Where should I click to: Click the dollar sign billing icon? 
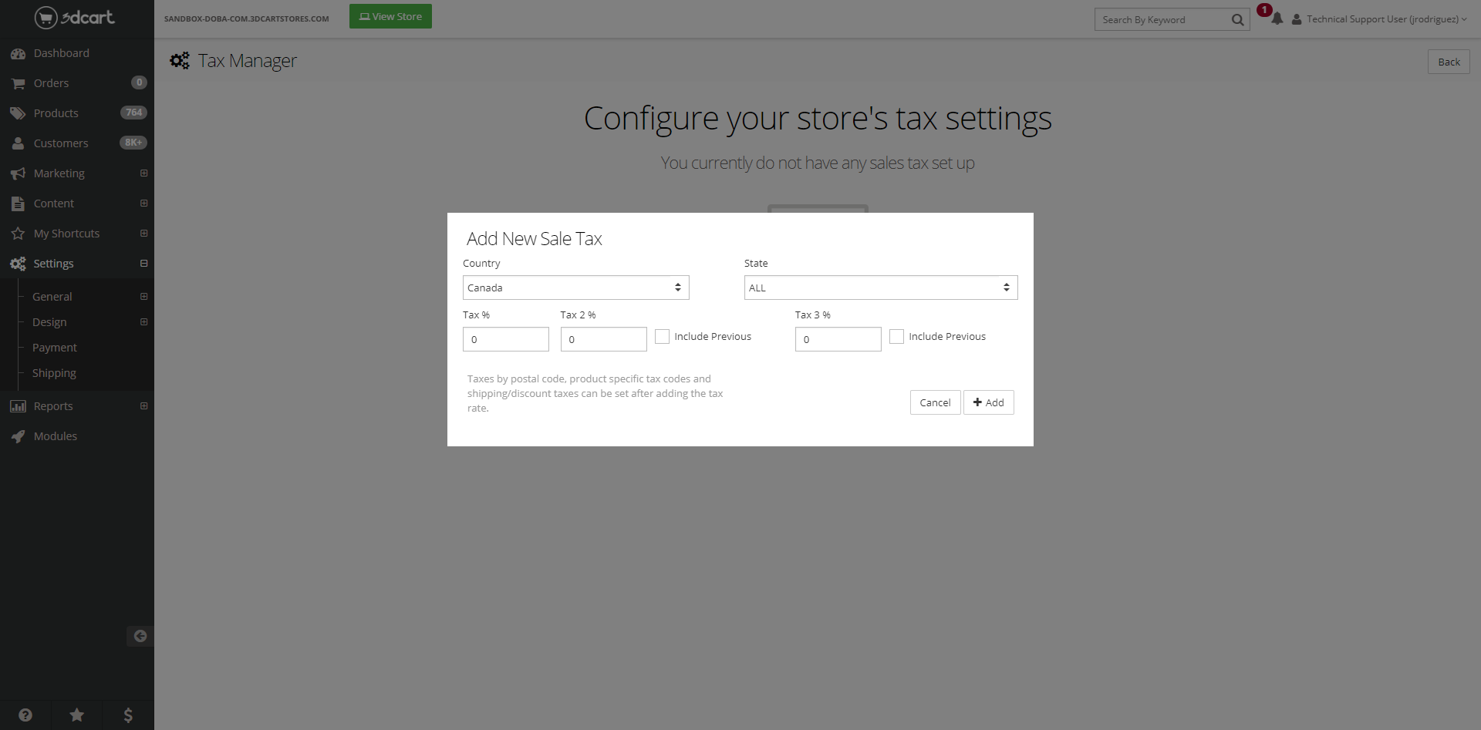click(x=128, y=715)
